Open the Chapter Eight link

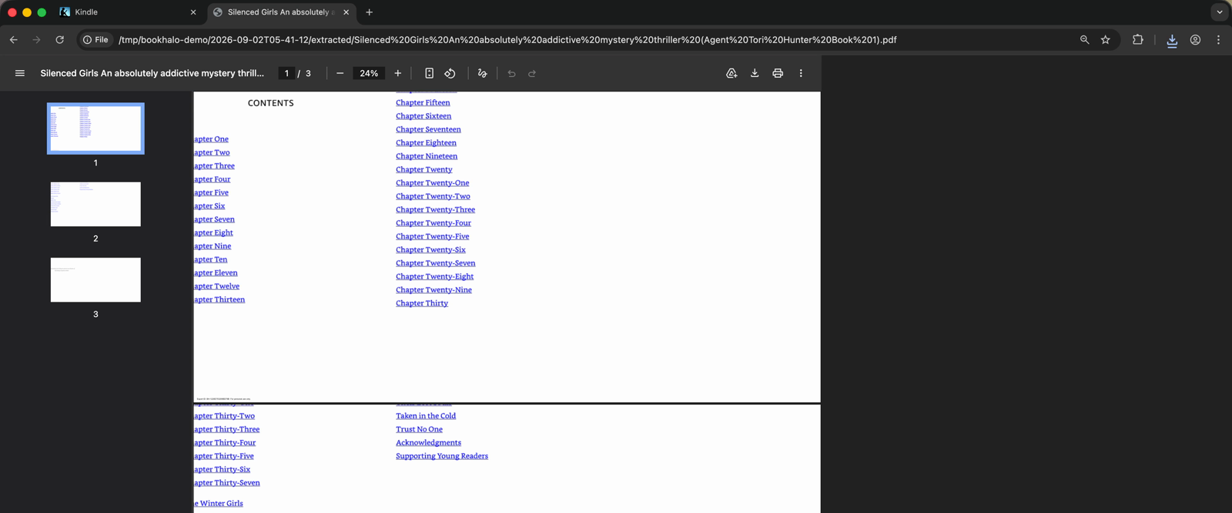point(214,232)
